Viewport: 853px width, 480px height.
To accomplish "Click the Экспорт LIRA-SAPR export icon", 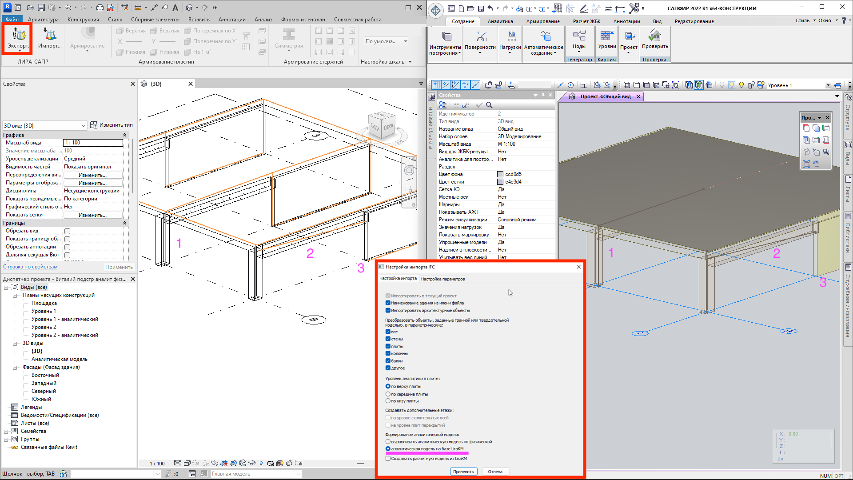I will coord(18,38).
